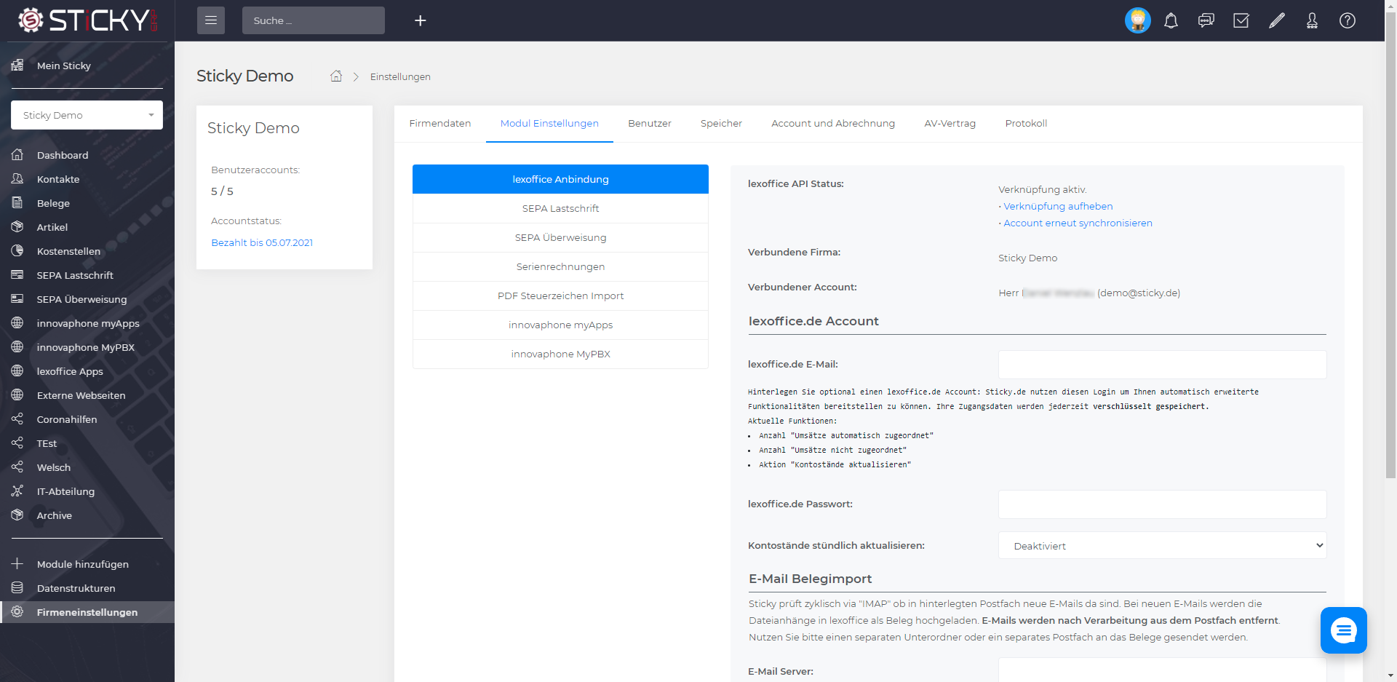Focus the lexoffice.de E-Mail field

coord(1162,364)
